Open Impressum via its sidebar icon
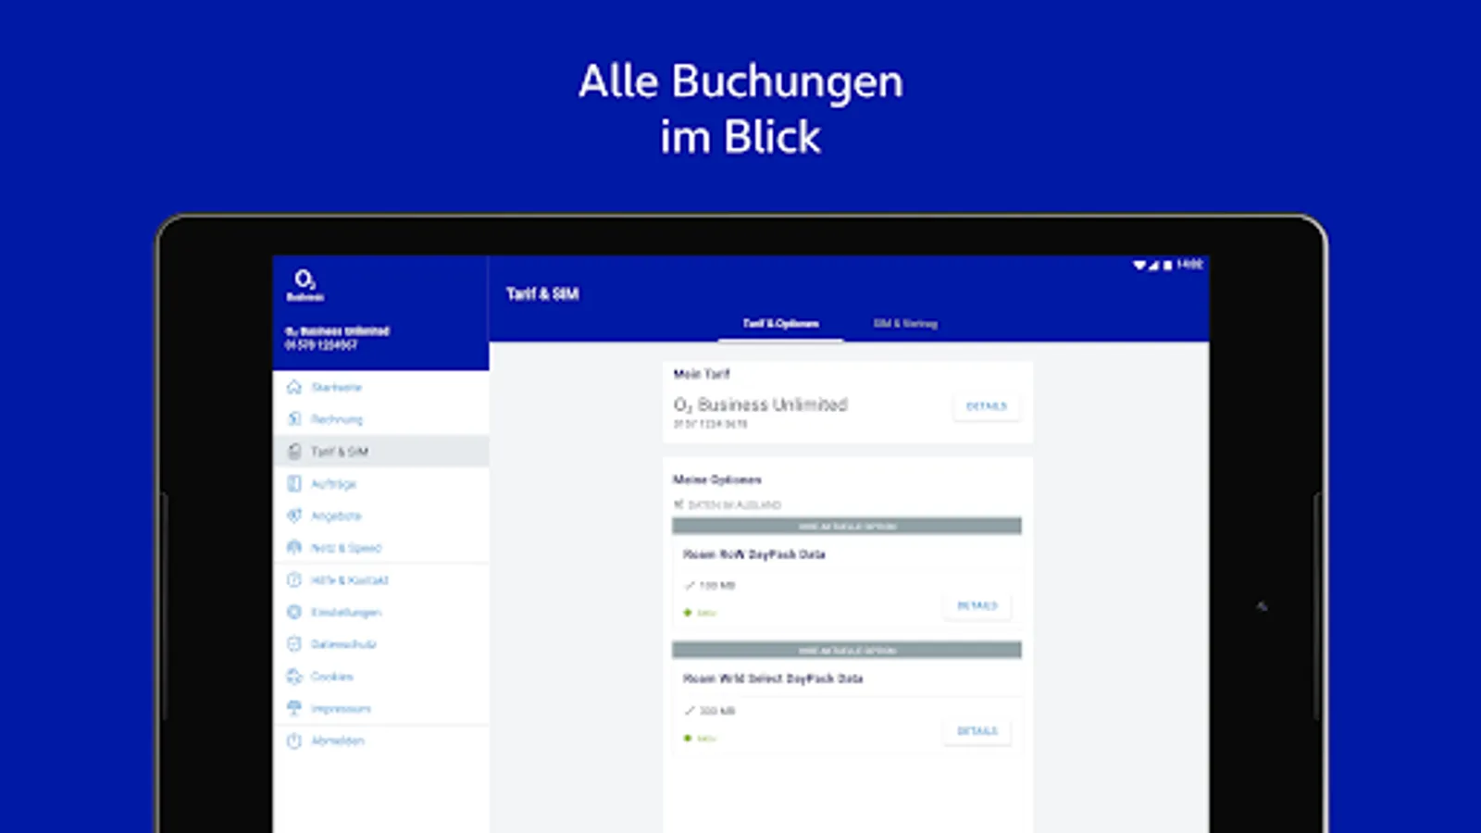This screenshot has height=833, width=1481. tap(294, 708)
